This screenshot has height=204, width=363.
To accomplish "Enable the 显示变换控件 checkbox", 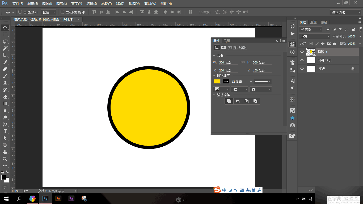I will pyautogui.click(x=62, y=12).
